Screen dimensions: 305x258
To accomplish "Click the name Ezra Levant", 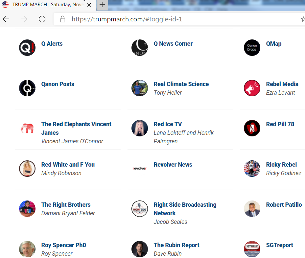I will point(280,93).
